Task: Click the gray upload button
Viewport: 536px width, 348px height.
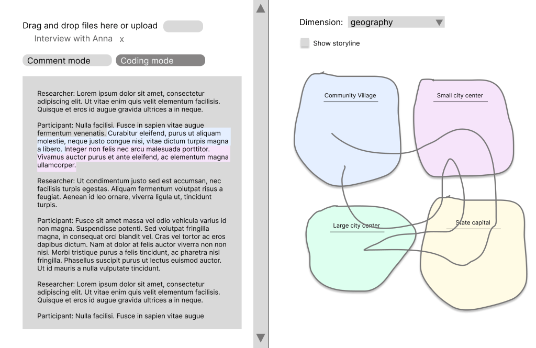Action: (183, 26)
